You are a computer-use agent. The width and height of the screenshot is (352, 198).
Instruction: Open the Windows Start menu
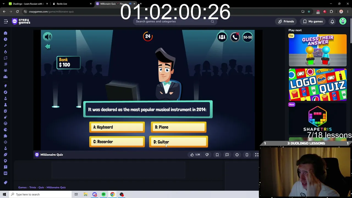(4, 194)
